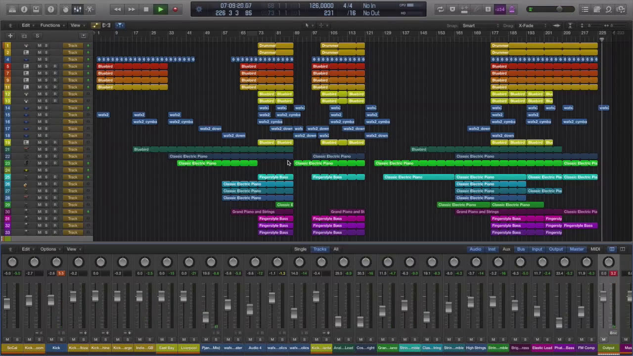The width and height of the screenshot is (633, 356).
Task: Click the green Play button
Action: click(x=160, y=9)
